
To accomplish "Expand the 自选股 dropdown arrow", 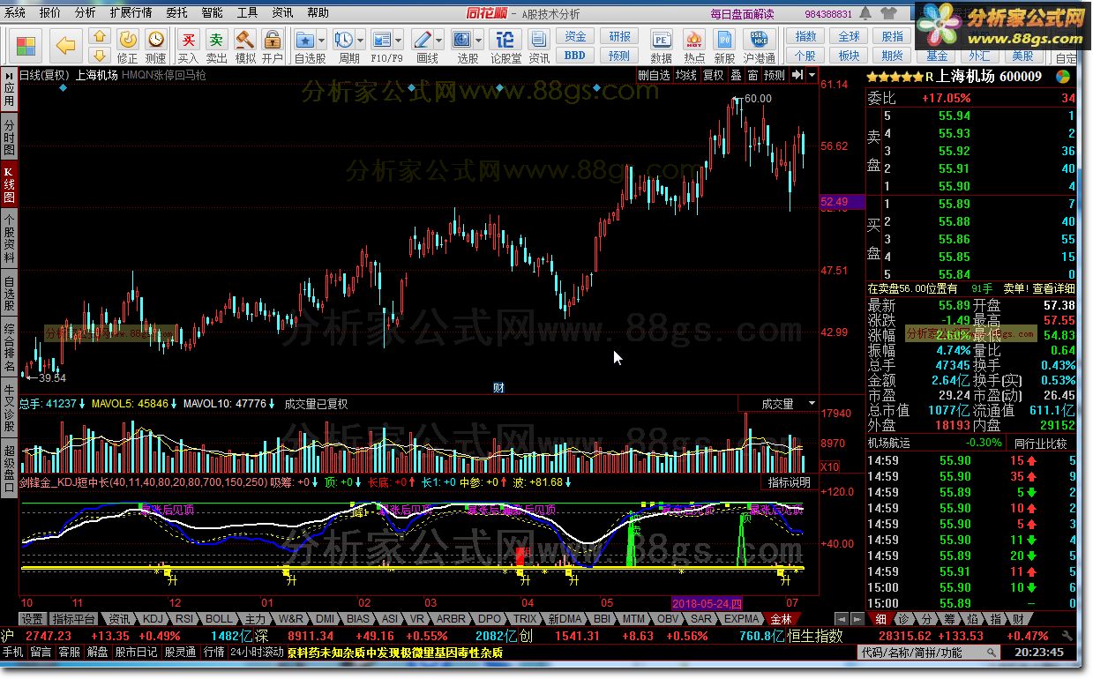I will click(322, 41).
